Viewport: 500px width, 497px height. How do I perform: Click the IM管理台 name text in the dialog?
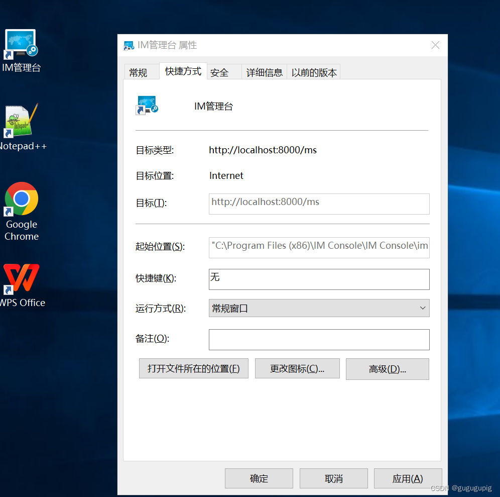click(214, 107)
